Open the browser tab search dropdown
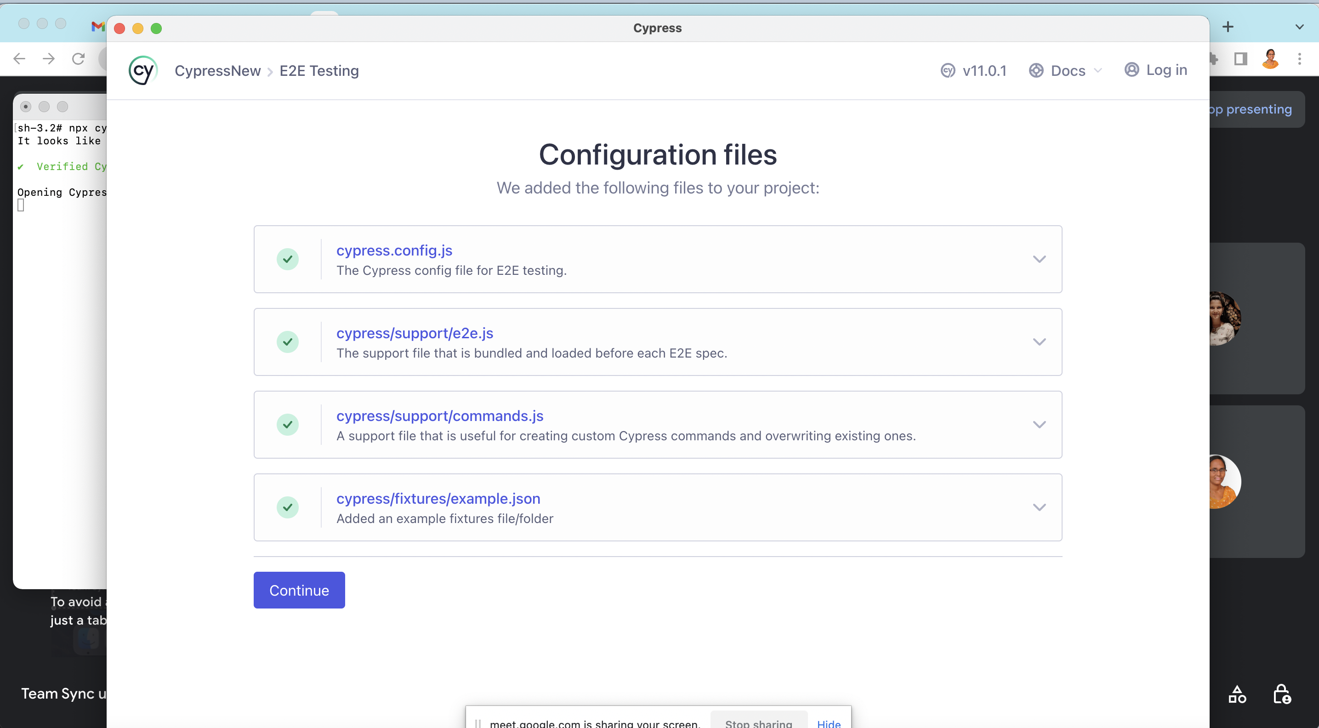1319x728 pixels. click(1300, 27)
